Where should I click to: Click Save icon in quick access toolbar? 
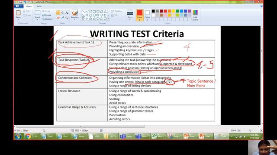21,2
